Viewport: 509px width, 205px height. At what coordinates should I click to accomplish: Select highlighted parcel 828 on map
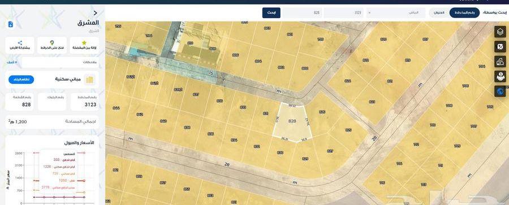tap(292, 121)
